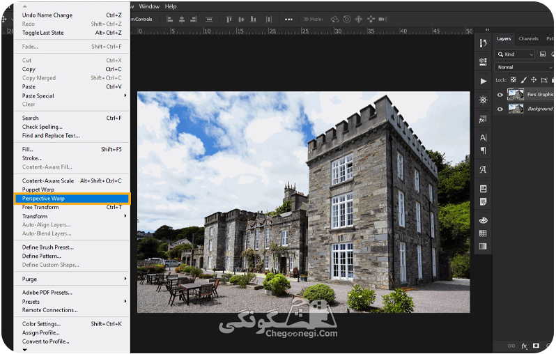Toggle lock position icon
556x354 pixels.
pos(534,80)
